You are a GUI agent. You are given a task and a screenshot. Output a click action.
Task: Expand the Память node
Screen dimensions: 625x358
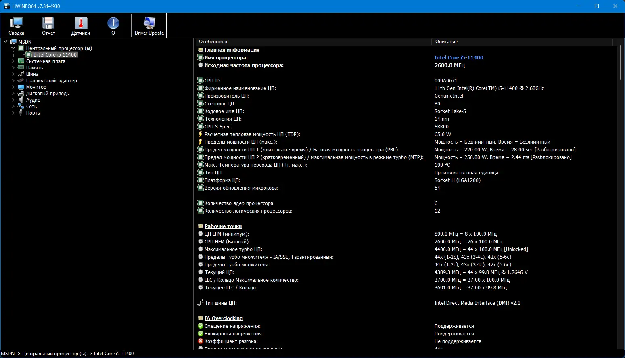coord(13,67)
